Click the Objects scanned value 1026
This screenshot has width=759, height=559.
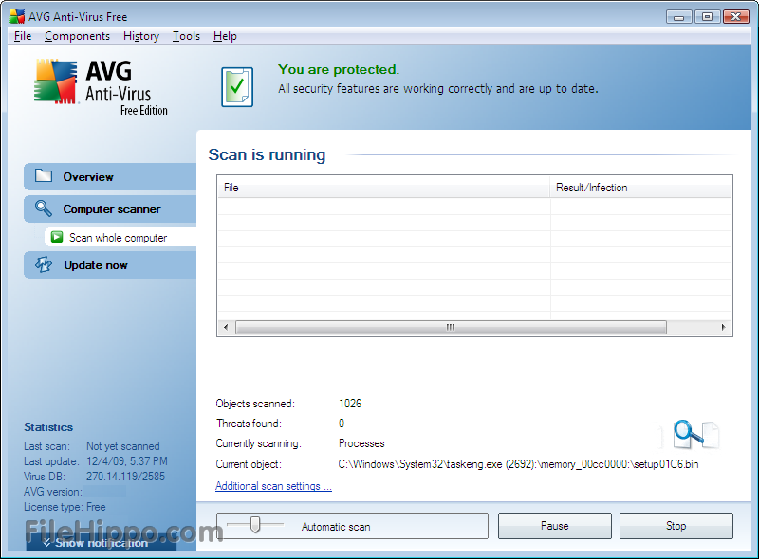pos(350,404)
